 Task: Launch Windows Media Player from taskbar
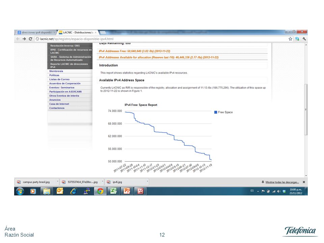[33, 191]
